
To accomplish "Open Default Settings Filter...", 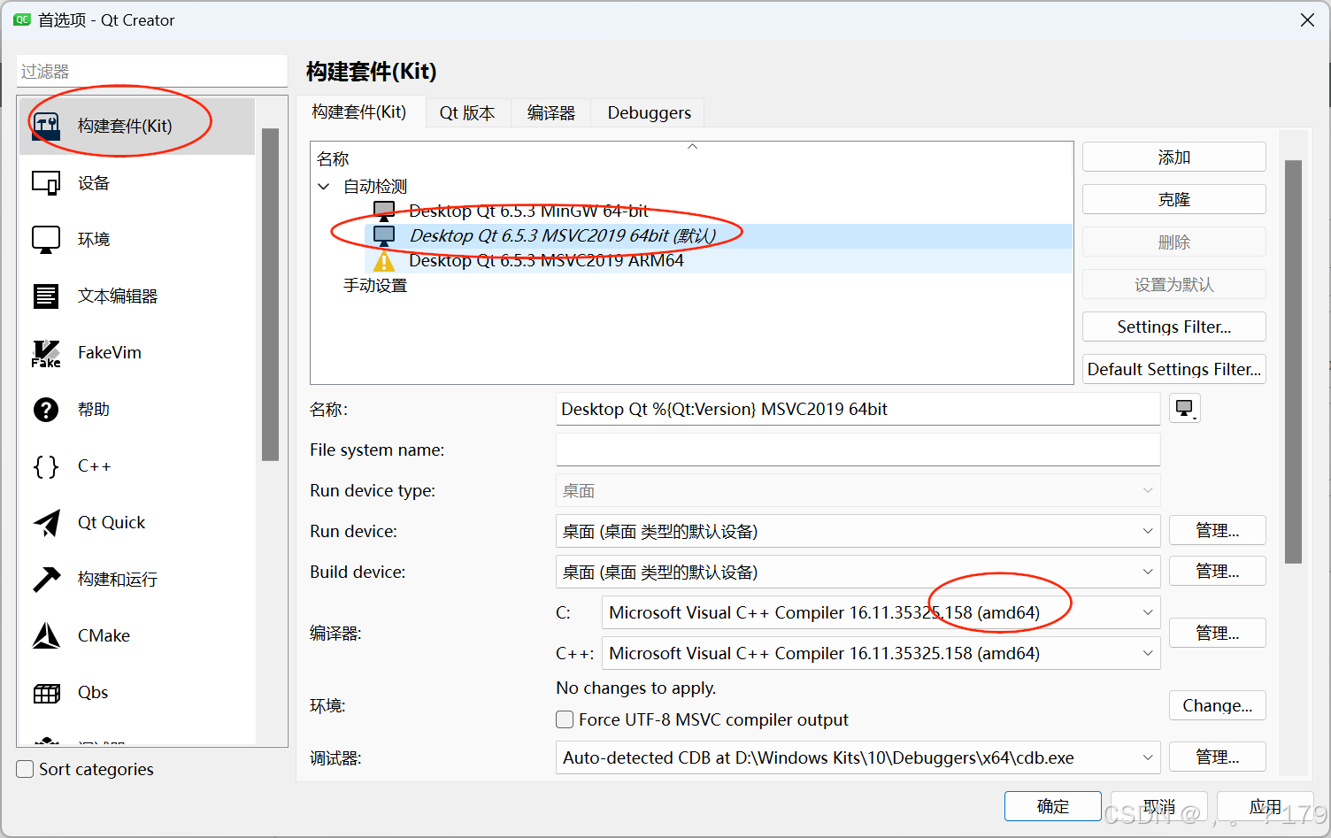I will point(1173,369).
